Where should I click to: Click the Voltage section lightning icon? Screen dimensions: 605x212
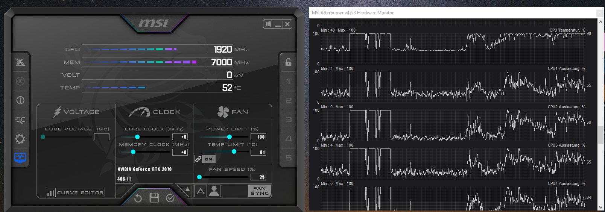[57, 112]
